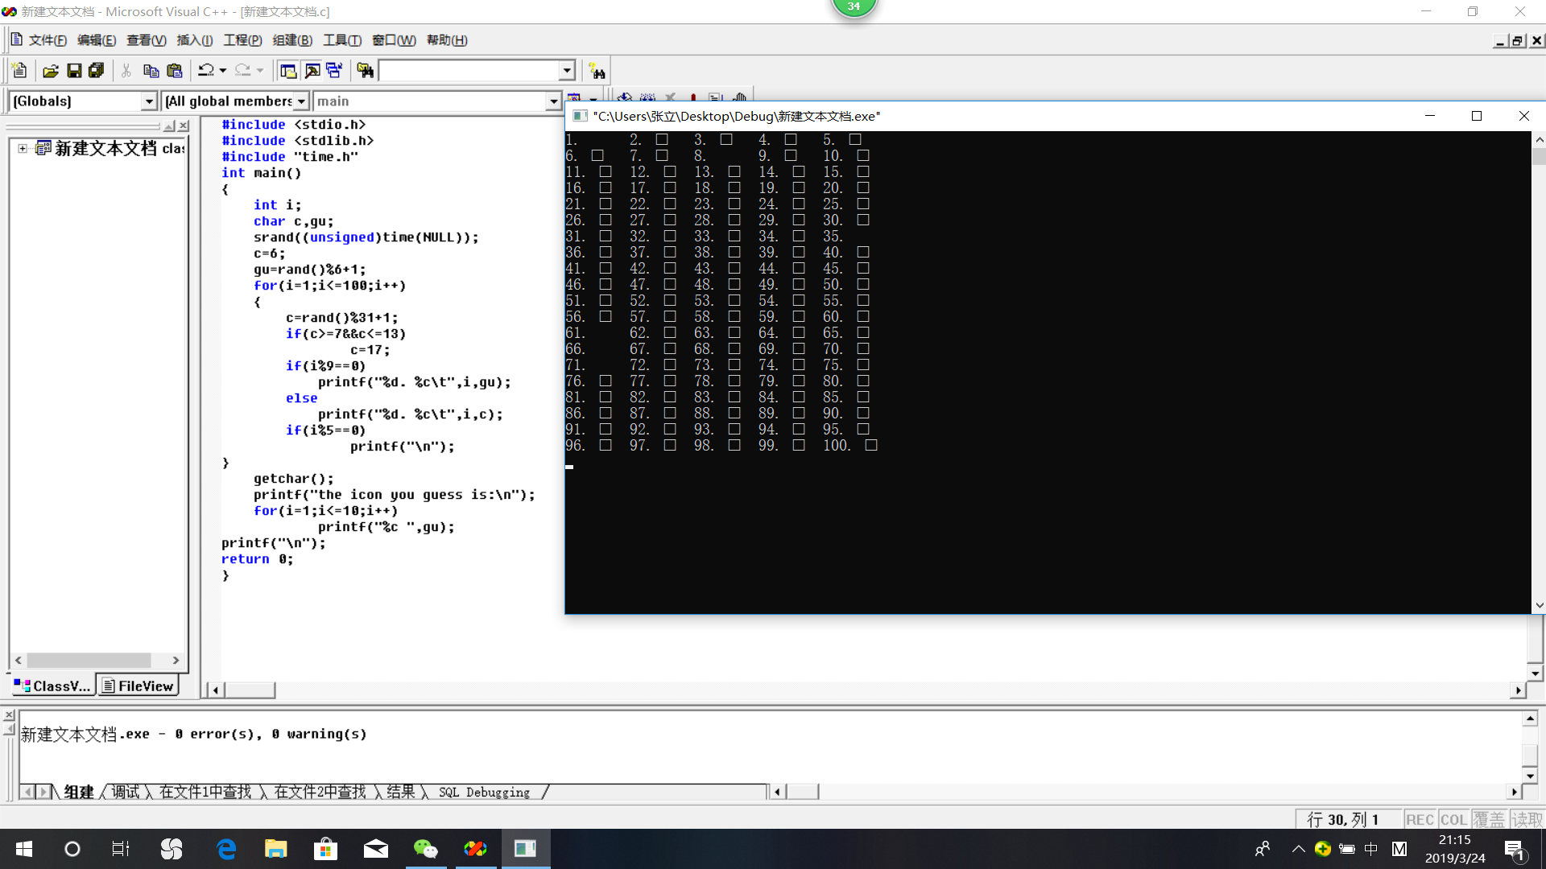The height and width of the screenshot is (869, 1546).
Task: Click the New Text File toolbar icon
Action: click(x=20, y=71)
